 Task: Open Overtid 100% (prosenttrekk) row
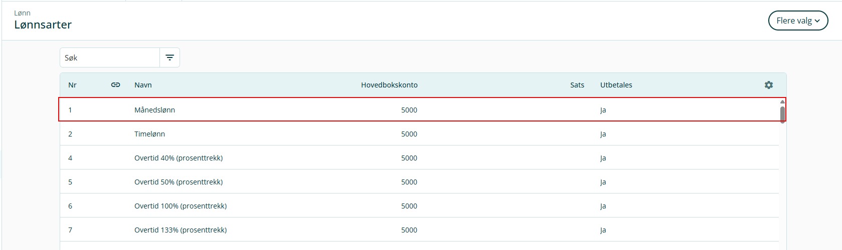181,206
